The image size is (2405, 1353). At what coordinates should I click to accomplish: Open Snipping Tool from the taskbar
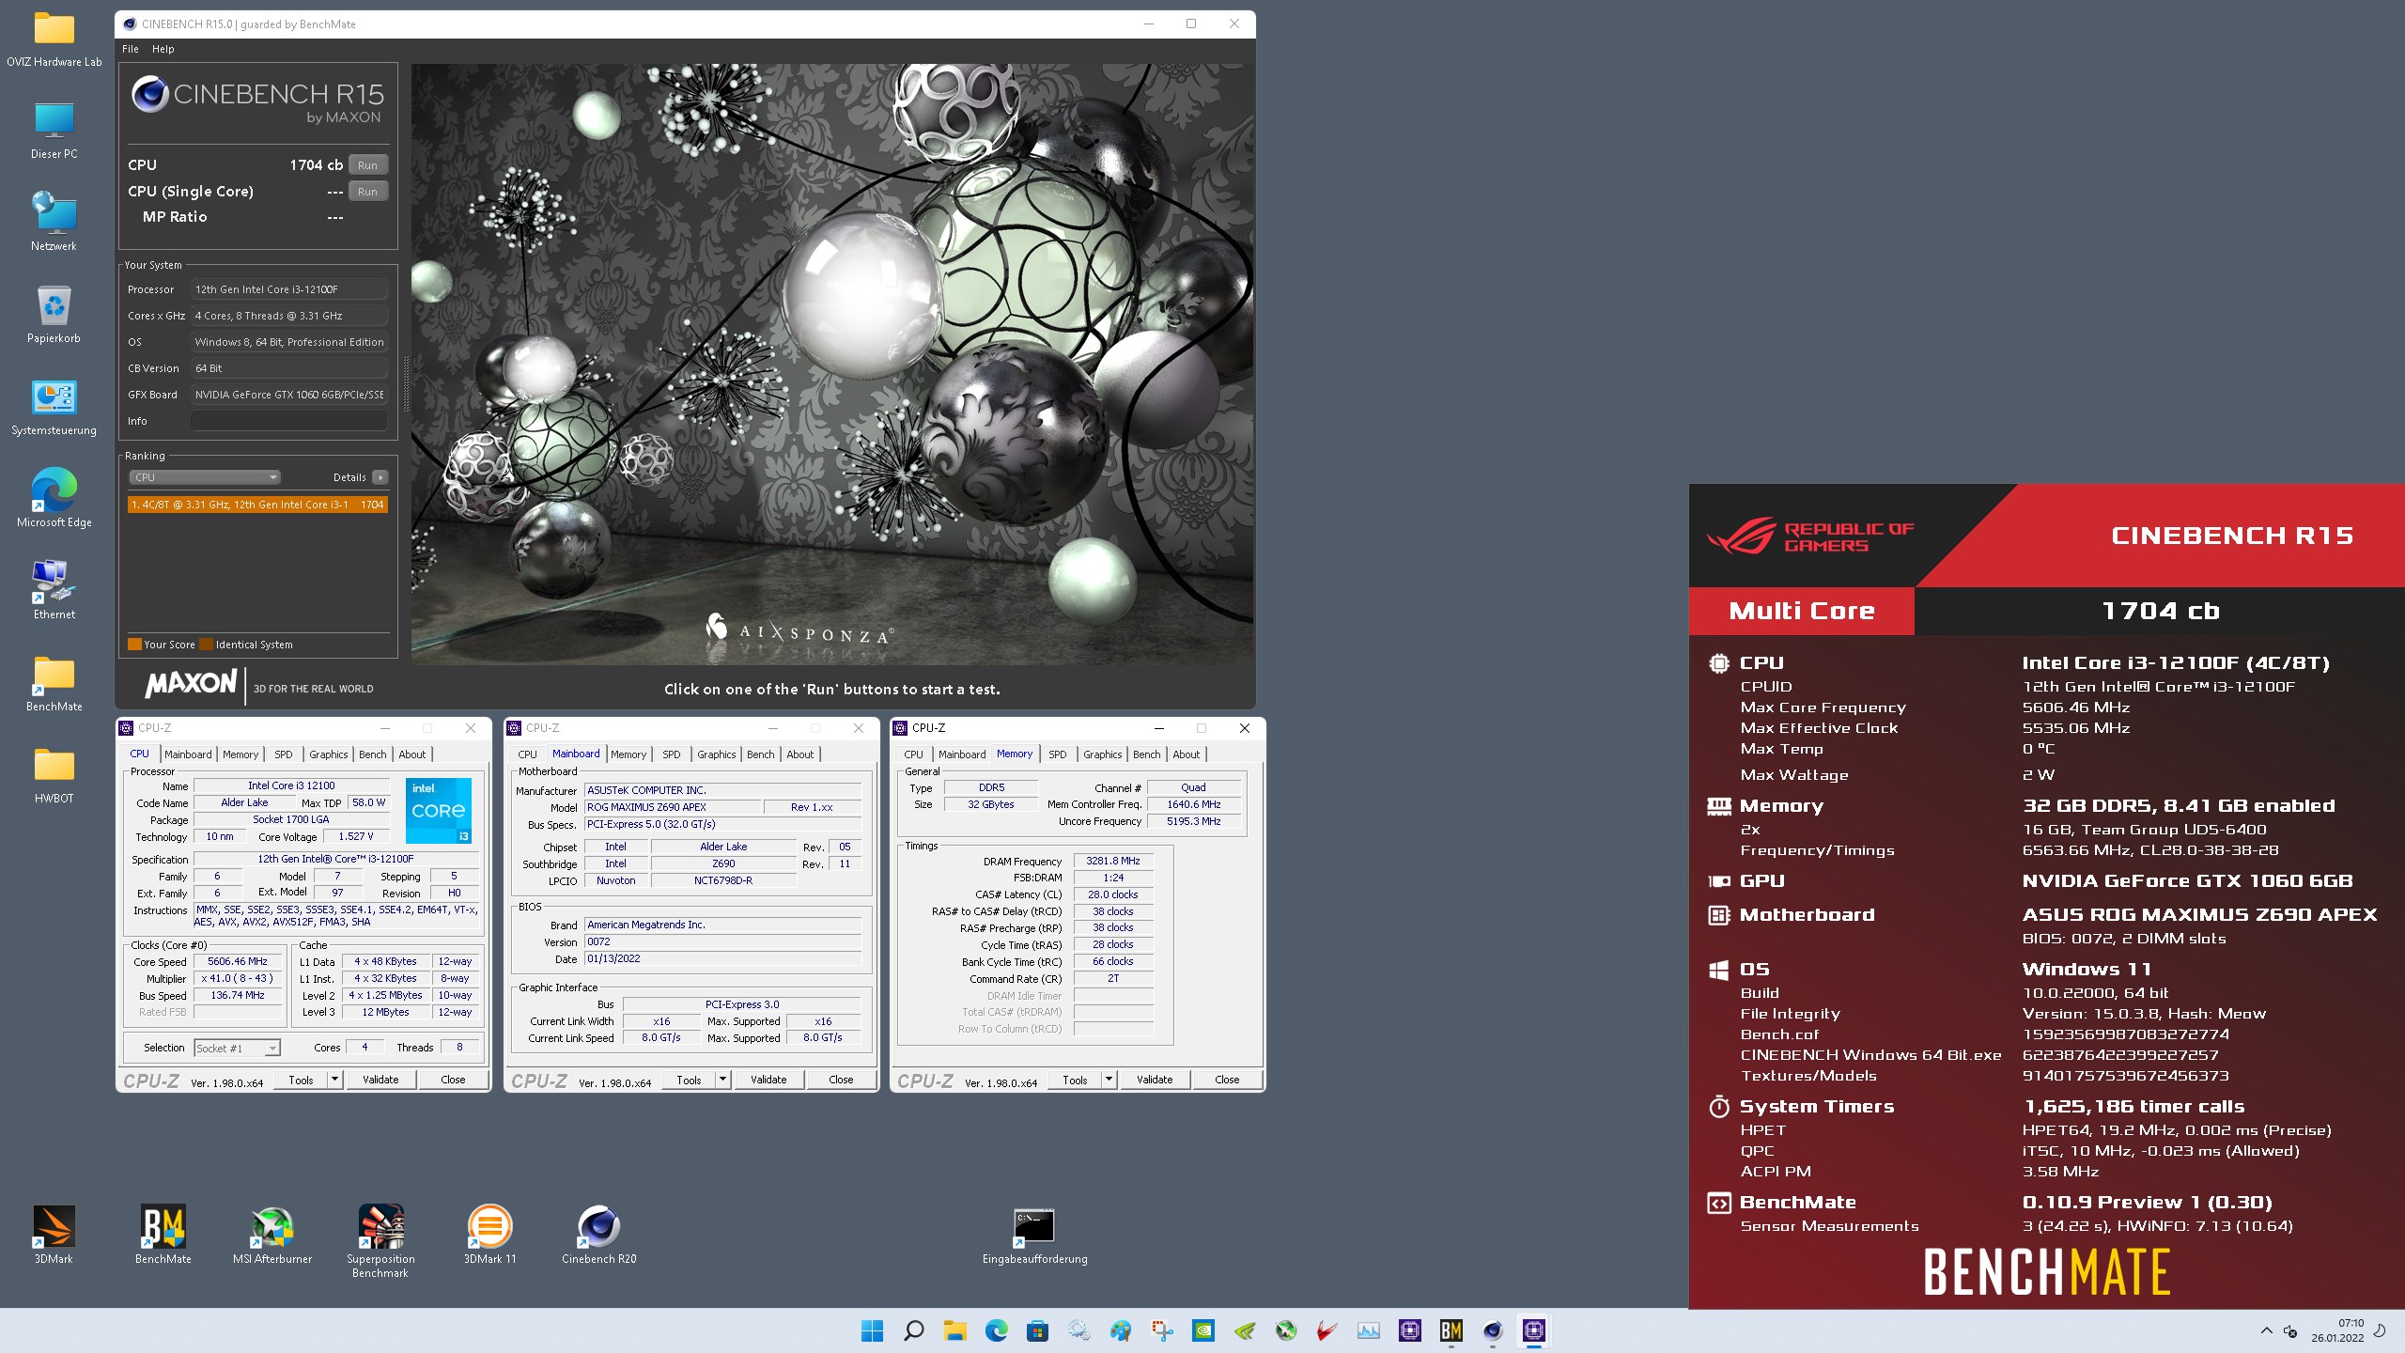tap(1162, 1330)
